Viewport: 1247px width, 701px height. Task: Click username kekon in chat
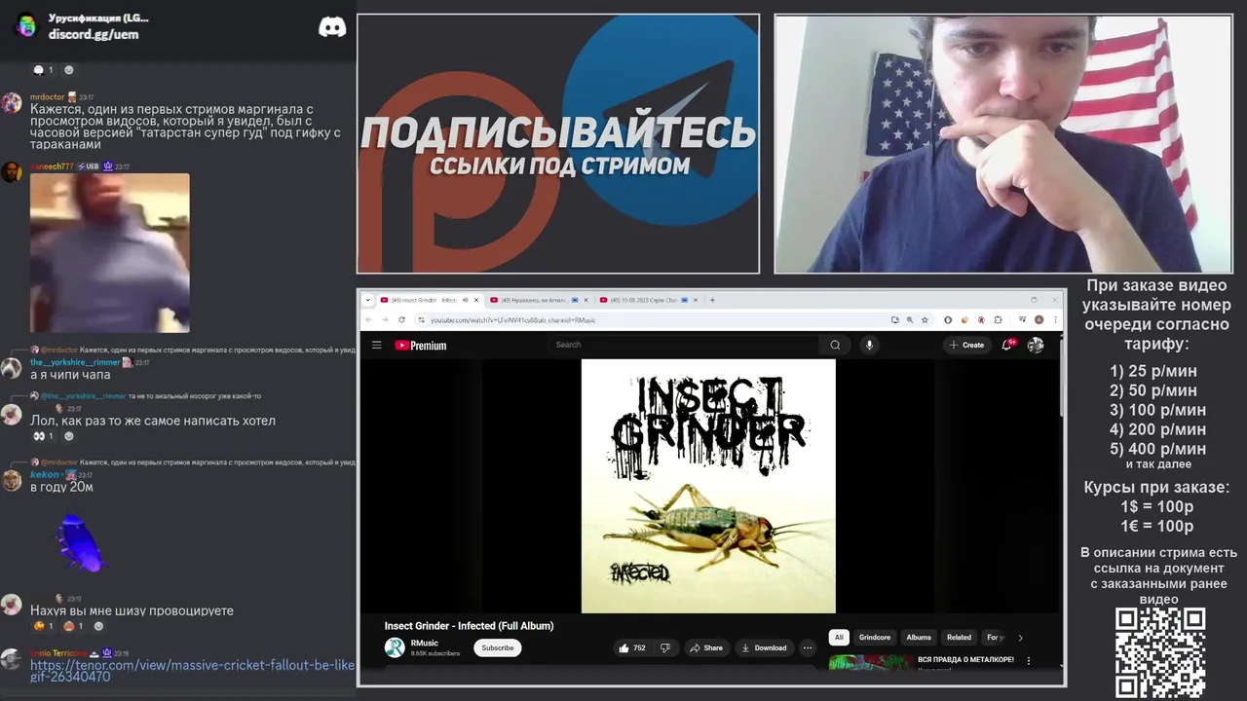click(45, 474)
